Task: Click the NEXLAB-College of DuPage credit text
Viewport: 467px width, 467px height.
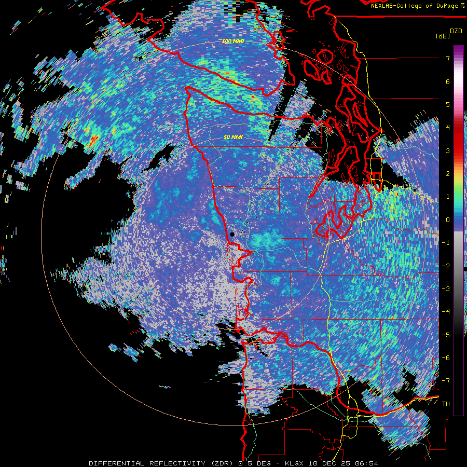Action: tap(416, 6)
